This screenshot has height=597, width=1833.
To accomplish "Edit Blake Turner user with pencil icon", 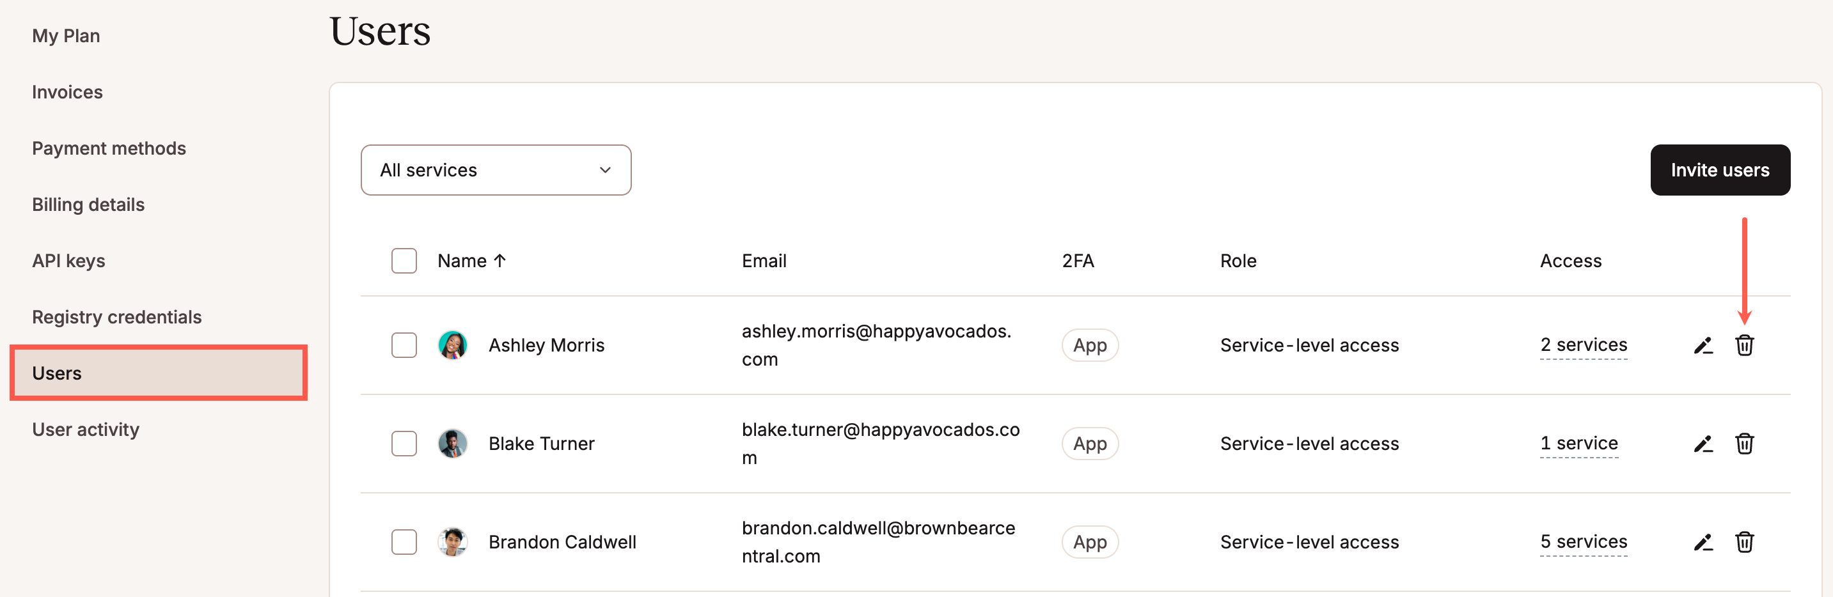I will click(1703, 444).
